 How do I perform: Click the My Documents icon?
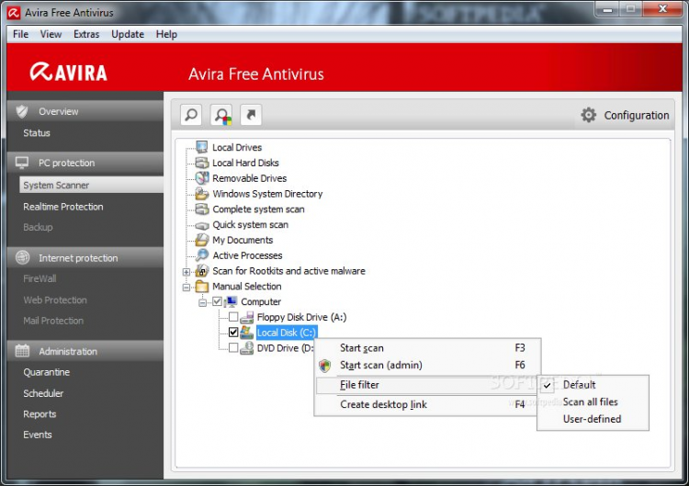[x=202, y=240]
